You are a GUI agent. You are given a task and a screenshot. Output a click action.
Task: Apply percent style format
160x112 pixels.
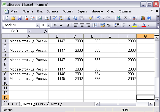109,25
